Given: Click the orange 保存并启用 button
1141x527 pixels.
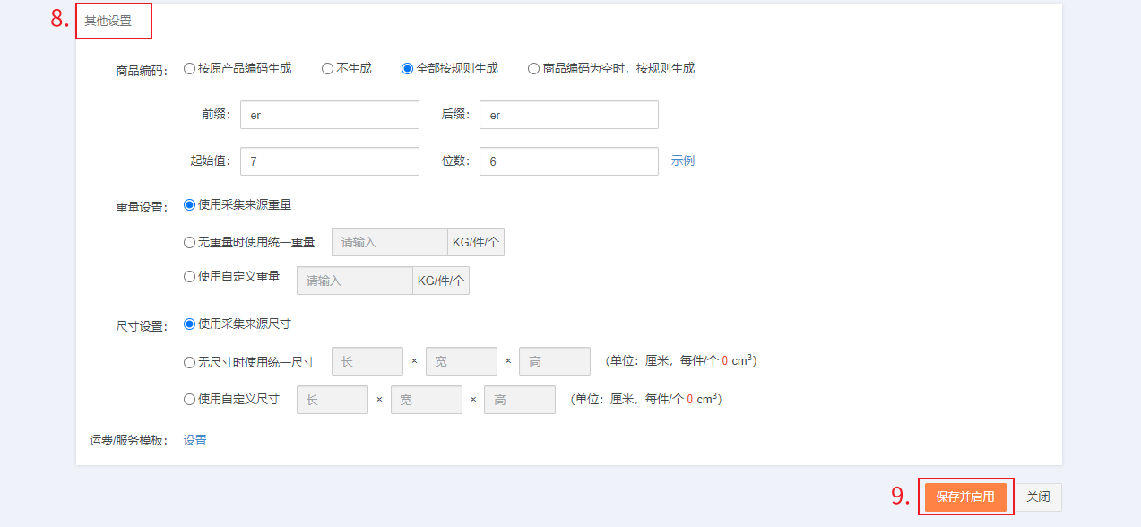Looking at the screenshot, I should (965, 497).
